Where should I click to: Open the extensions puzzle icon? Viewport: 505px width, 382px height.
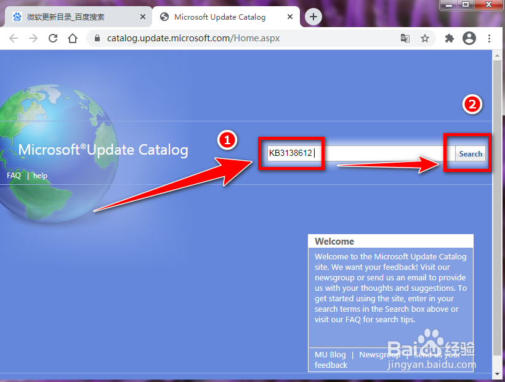coord(450,38)
